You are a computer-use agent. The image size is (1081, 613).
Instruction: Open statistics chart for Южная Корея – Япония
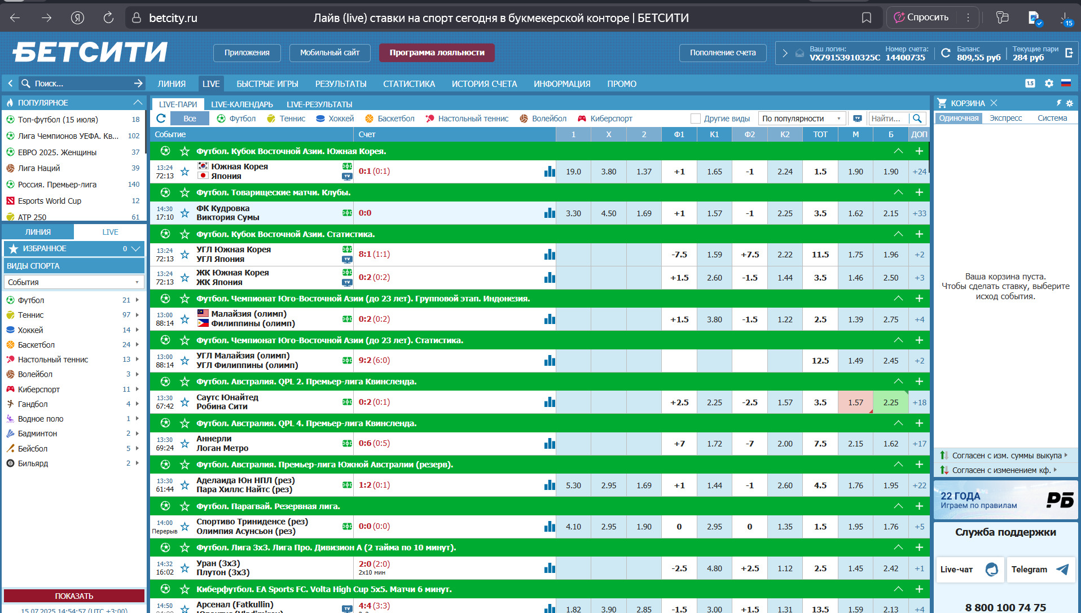[x=550, y=172]
